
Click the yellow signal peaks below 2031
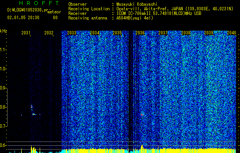click(x=33, y=149)
